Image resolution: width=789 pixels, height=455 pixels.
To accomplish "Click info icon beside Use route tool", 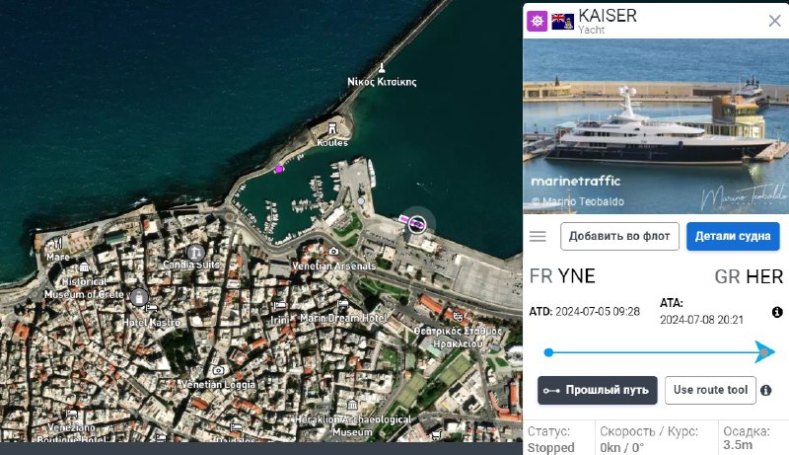I will [x=766, y=390].
